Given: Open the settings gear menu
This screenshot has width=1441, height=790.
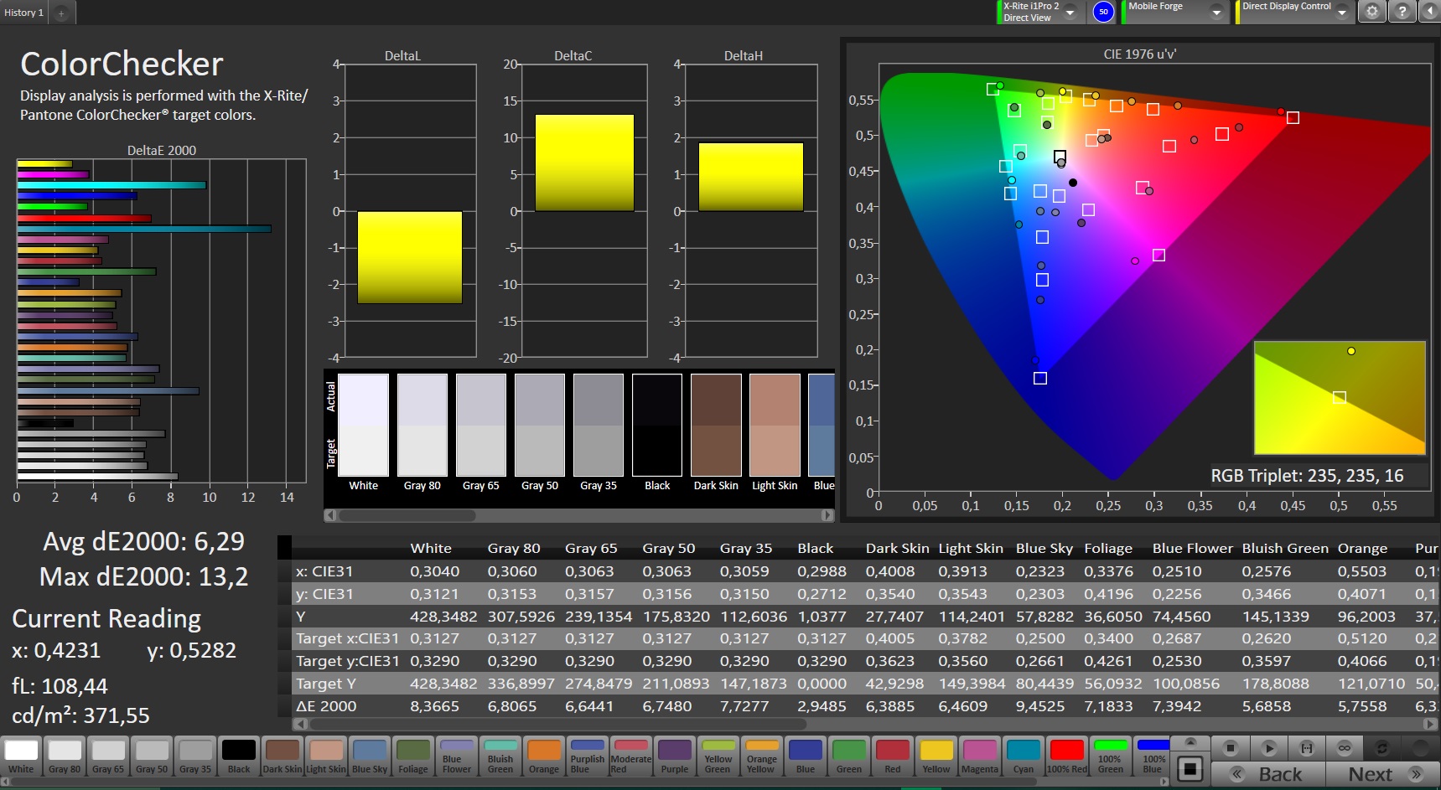Looking at the screenshot, I should [x=1371, y=12].
